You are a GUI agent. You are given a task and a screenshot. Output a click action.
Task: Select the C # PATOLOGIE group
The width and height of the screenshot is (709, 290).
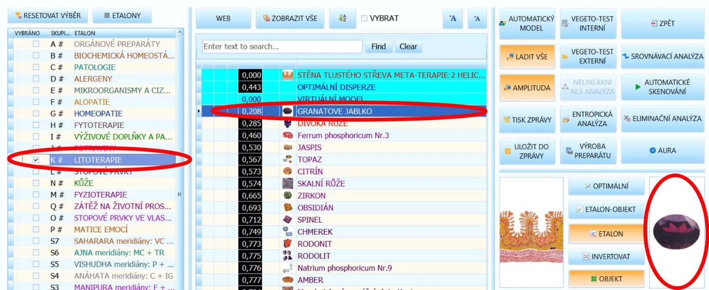94,67
